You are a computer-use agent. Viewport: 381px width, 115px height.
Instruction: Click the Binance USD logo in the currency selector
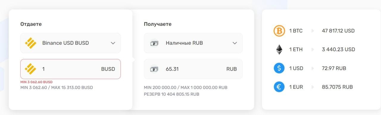31,43
